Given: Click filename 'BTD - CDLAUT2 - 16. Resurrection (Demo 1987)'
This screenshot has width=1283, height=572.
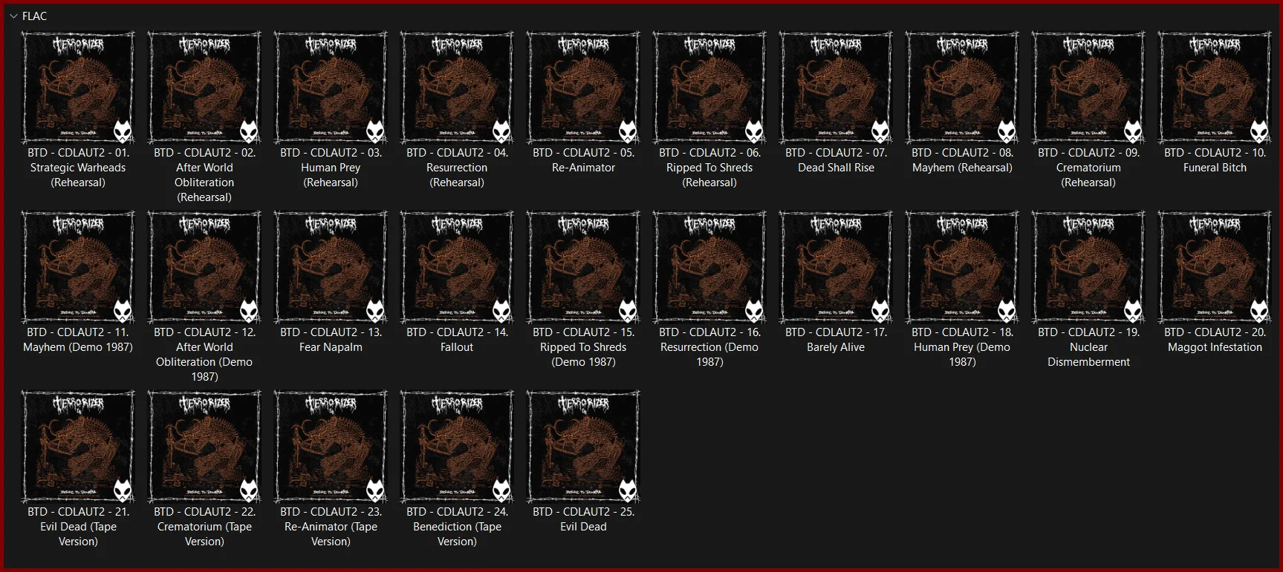Looking at the screenshot, I should [x=709, y=347].
